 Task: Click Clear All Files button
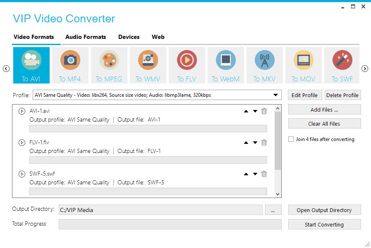(x=324, y=124)
